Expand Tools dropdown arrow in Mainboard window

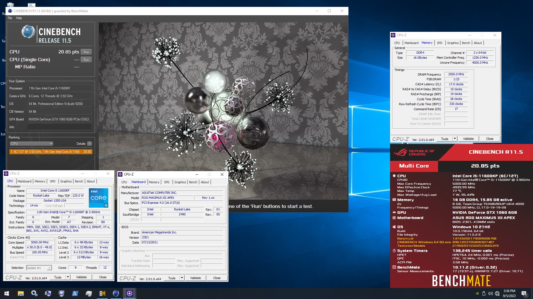(x=182, y=278)
